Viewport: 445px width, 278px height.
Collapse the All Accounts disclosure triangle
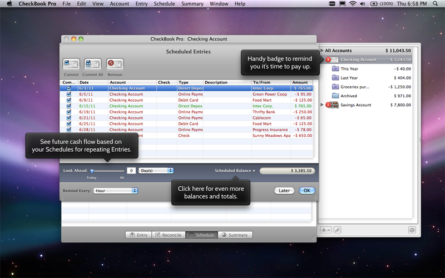tap(322, 51)
